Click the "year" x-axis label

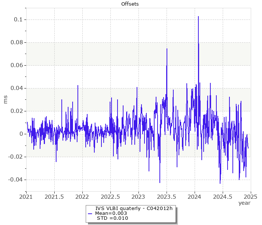[244, 203]
